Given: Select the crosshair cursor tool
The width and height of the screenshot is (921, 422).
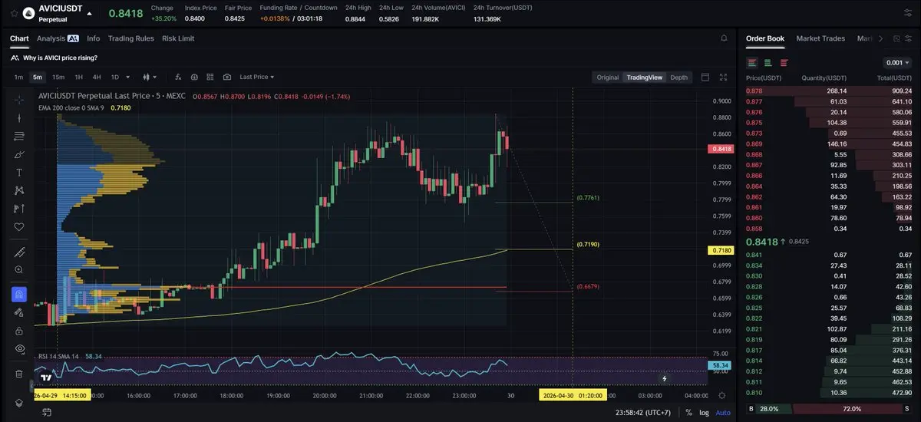Looking at the screenshot, I should point(19,99).
